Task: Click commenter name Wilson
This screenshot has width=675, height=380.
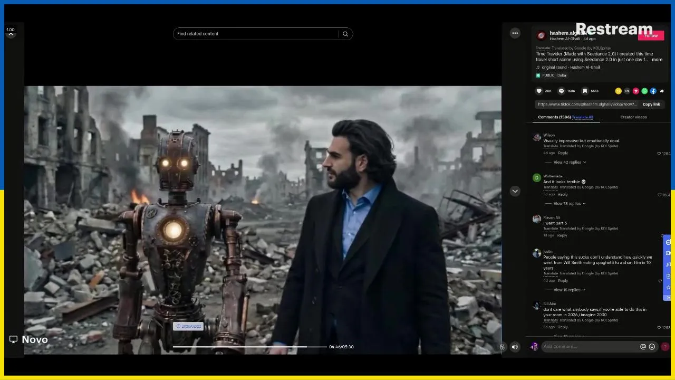Action: pos(549,135)
